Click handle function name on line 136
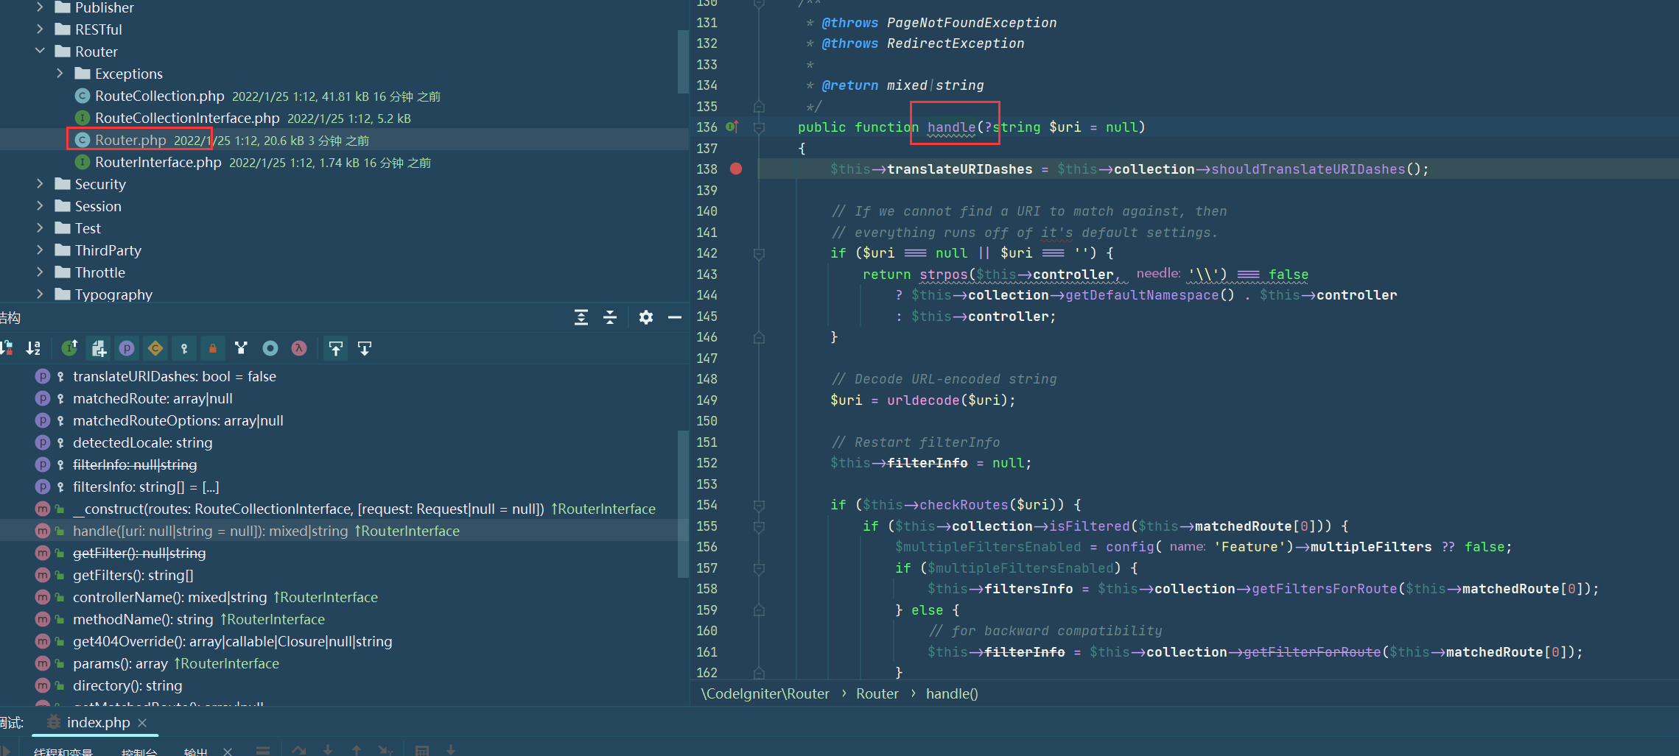Viewport: 1679px width, 756px height. [951, 127]
